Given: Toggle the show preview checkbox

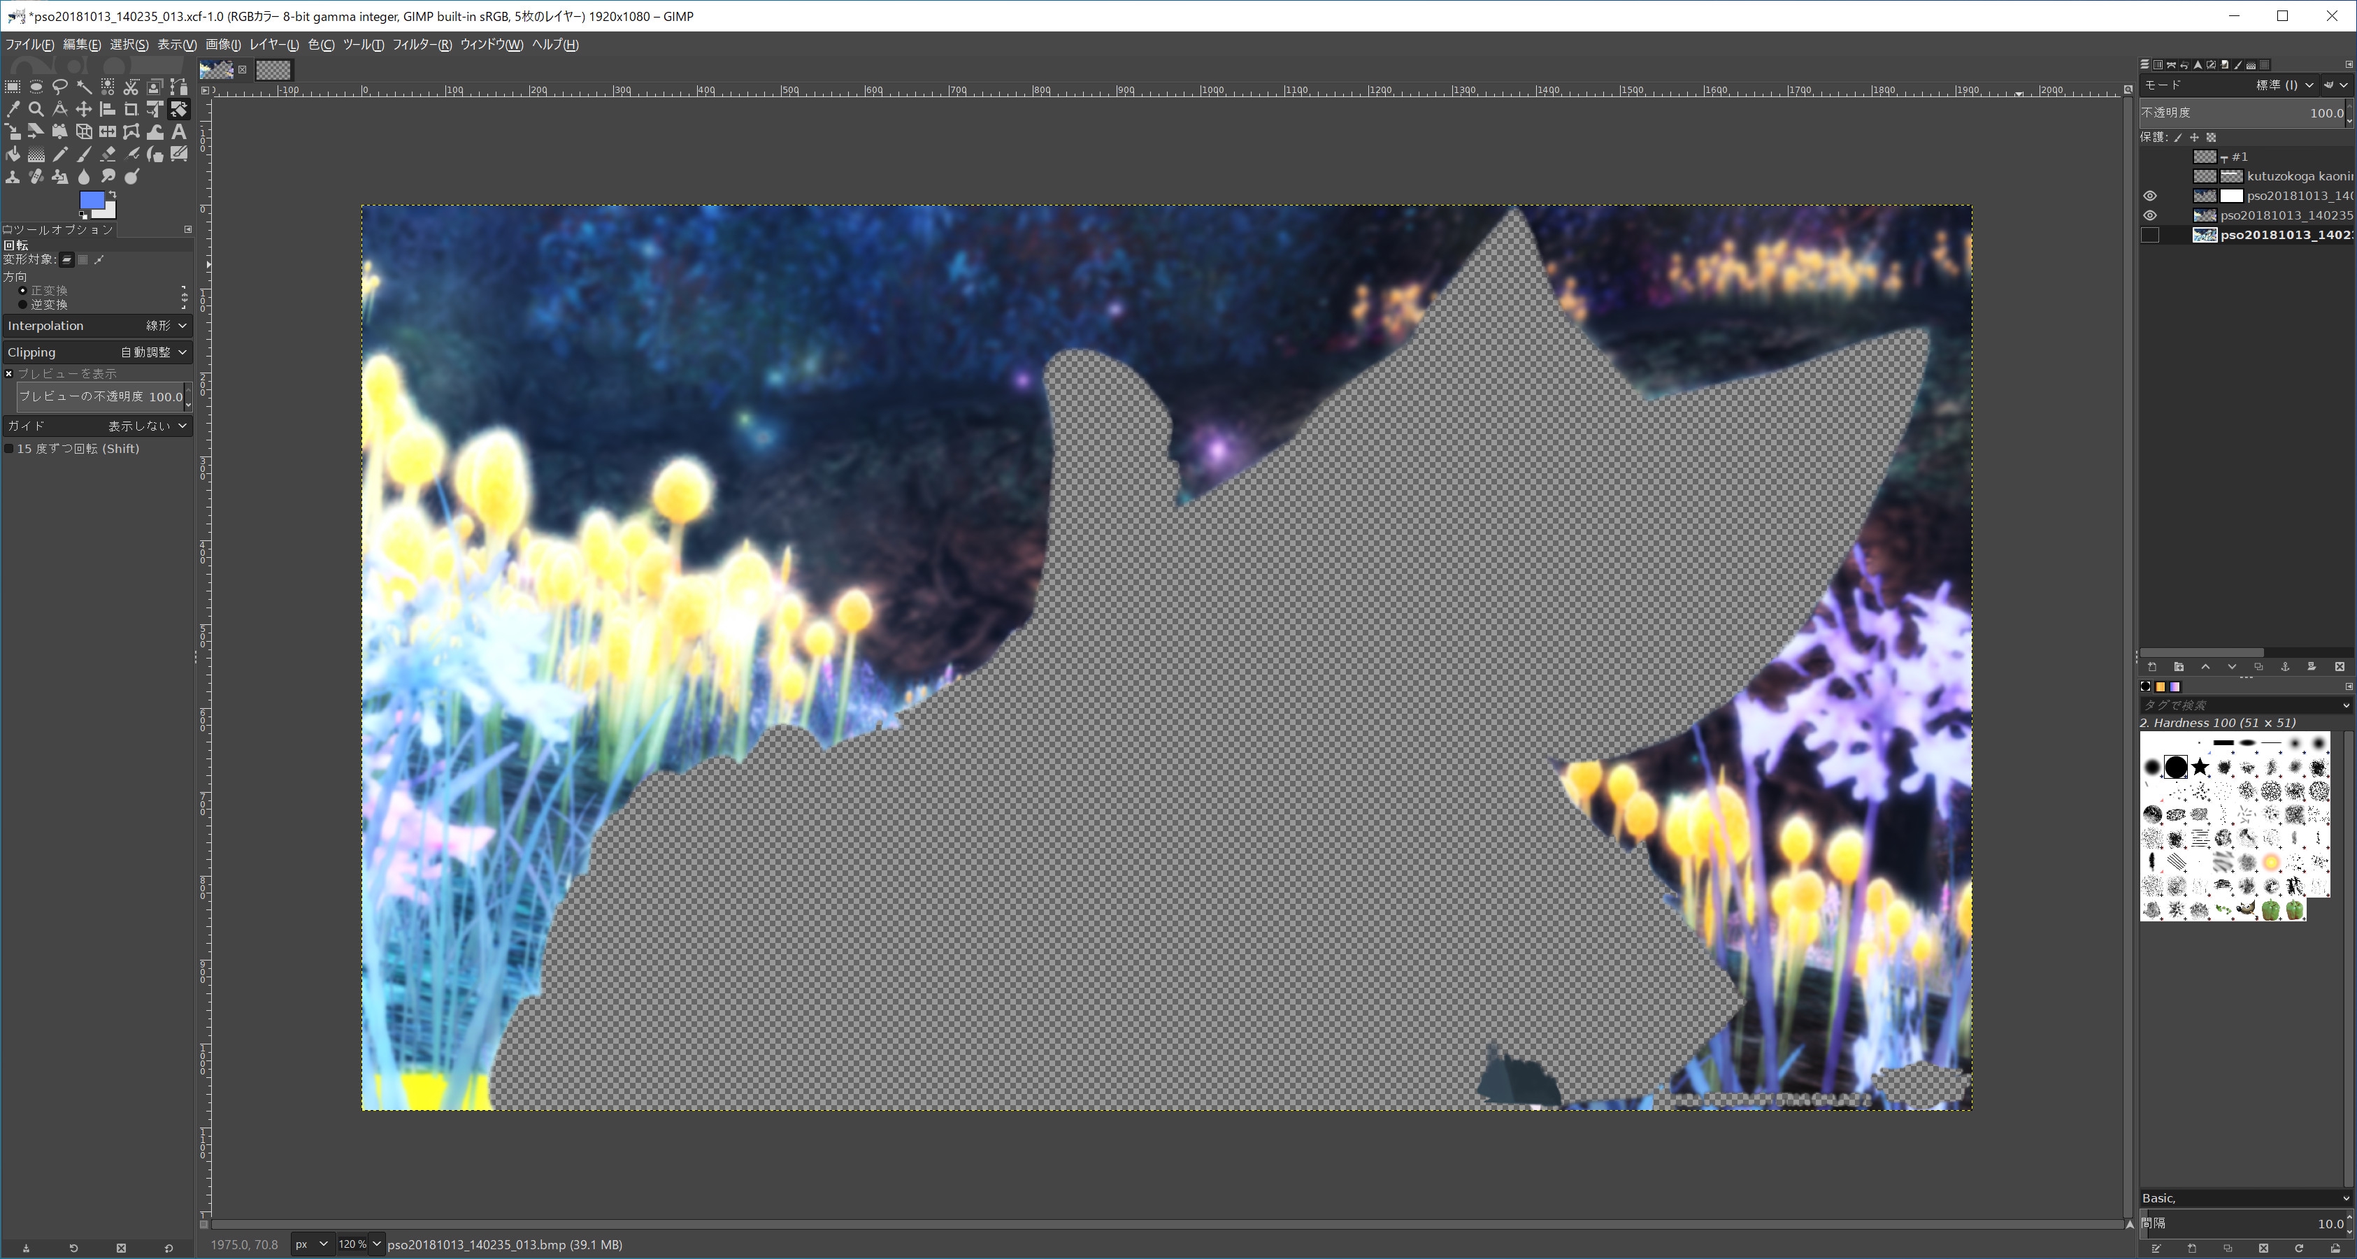Looking at the screenshot, I should 9,373.
